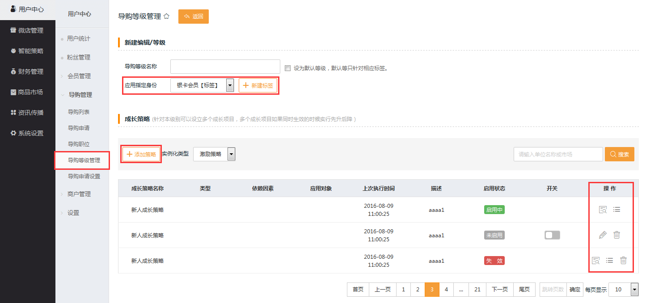Expand the 商户管理 sidebar section

pos(79,194)
